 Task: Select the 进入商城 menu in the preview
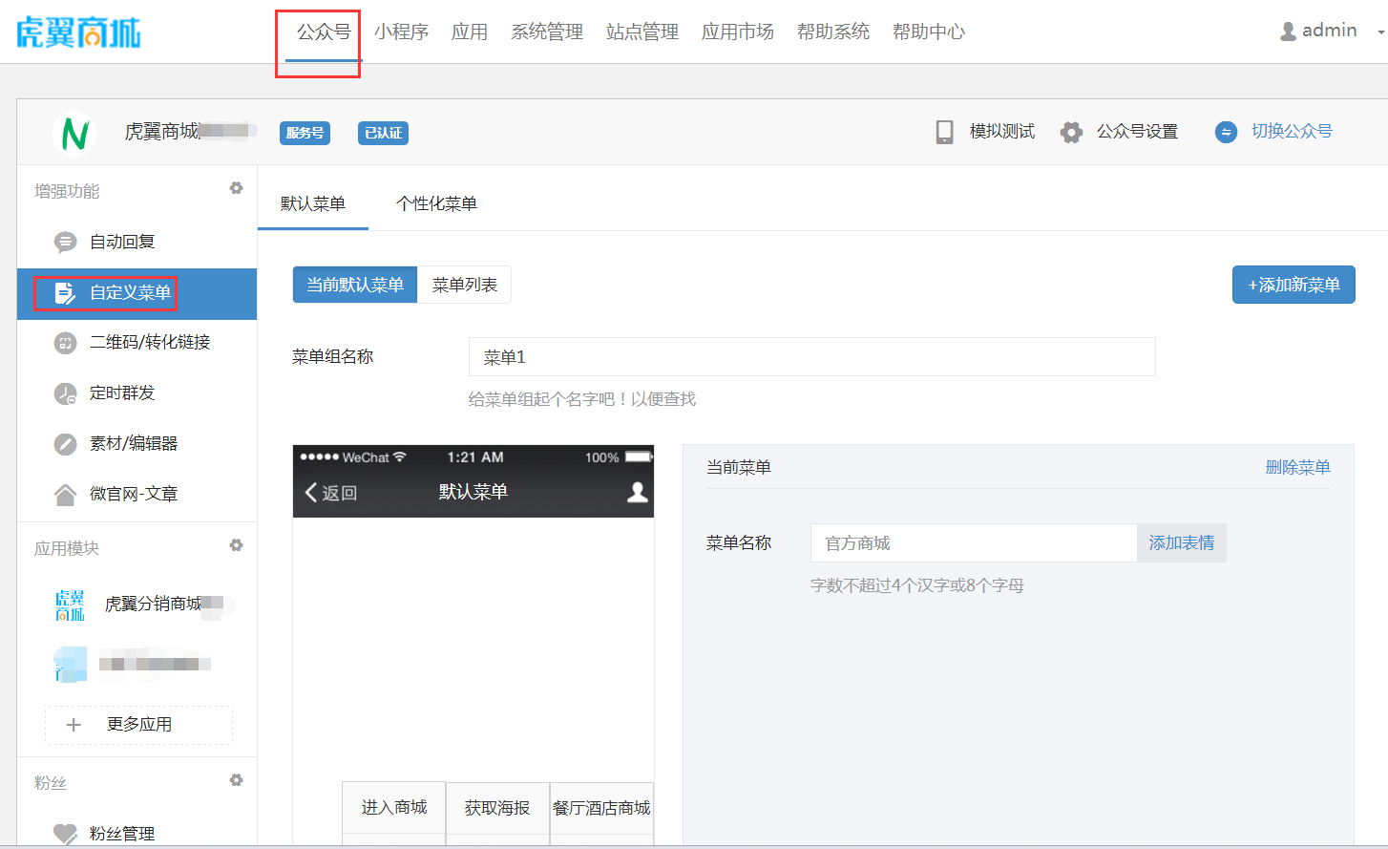pyautogui.click(x=394, y=808)
